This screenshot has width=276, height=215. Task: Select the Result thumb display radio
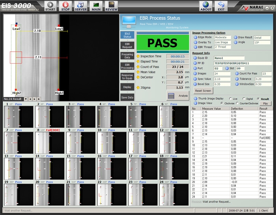tap(258, 99)
